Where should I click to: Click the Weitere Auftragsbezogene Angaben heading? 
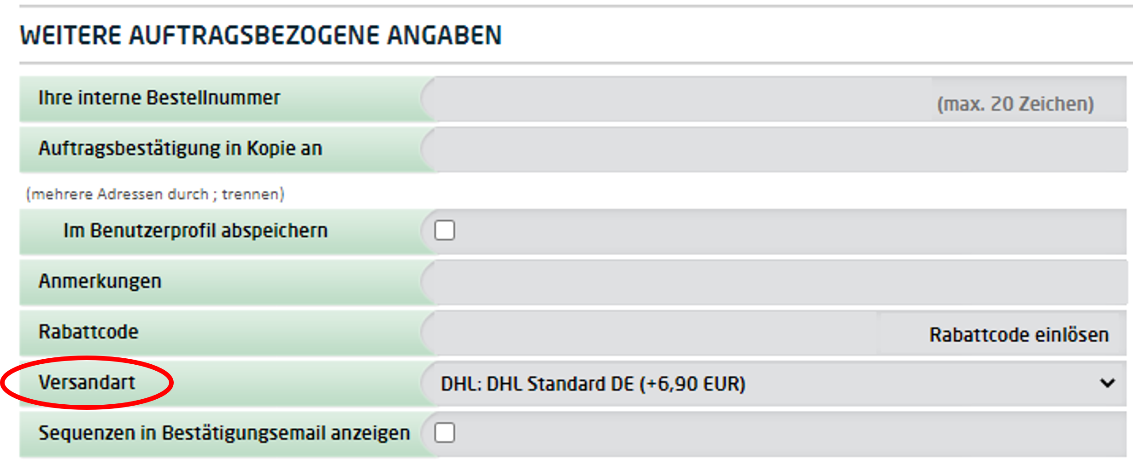tap(261, 35)
